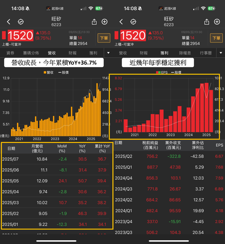Tap right screen's back arrow

[121, 22]
